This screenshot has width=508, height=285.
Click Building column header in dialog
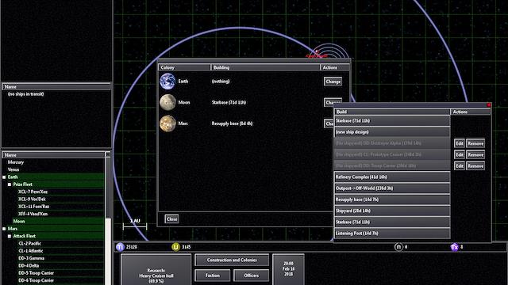pyautogui.click(x=265, y=67)
